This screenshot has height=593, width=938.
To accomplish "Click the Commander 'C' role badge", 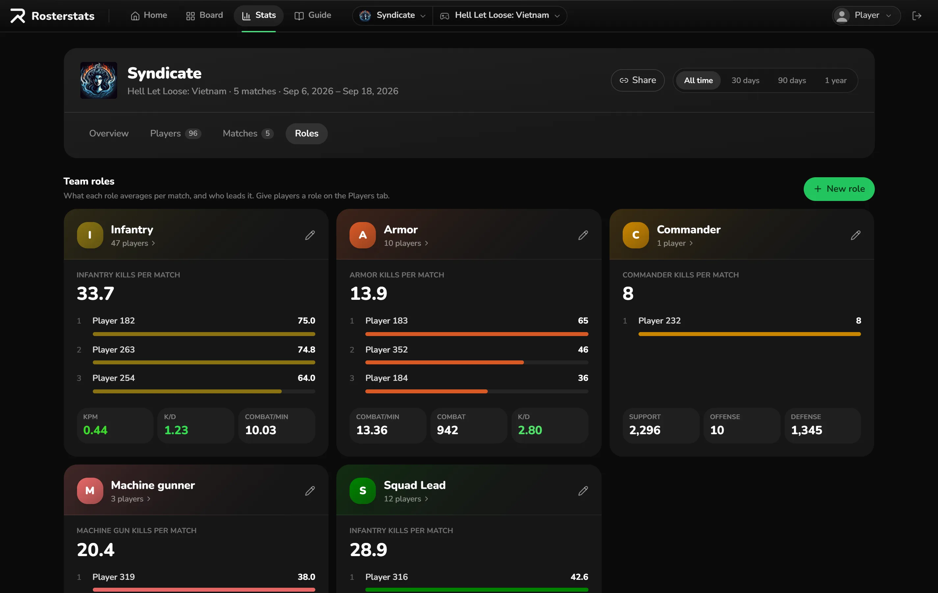I will (635, 235).
